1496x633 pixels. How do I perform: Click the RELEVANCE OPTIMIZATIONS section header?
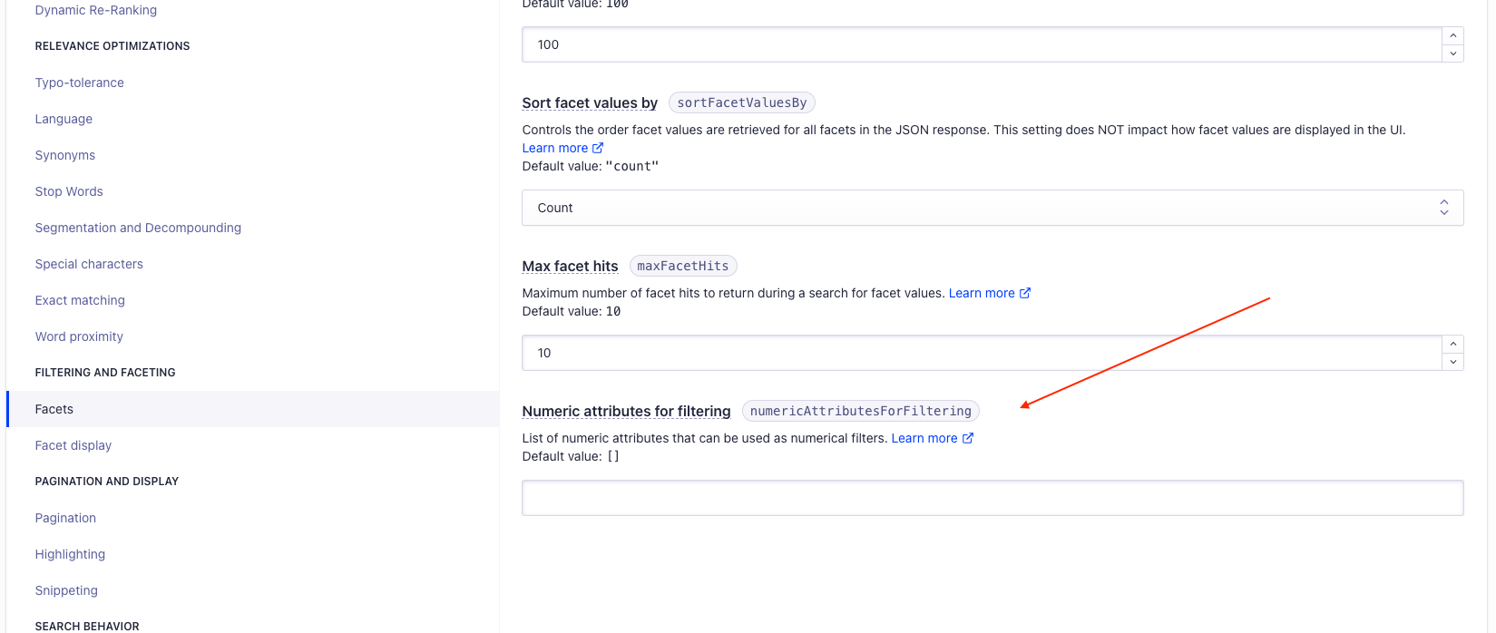[x=112, y=46]
